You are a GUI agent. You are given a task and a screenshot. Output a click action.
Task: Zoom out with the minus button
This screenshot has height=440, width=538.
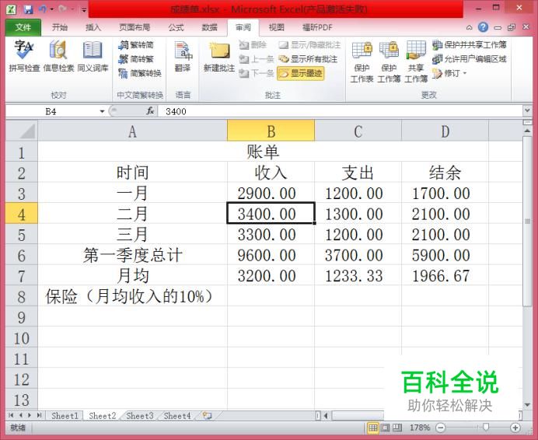pos(441,428)
